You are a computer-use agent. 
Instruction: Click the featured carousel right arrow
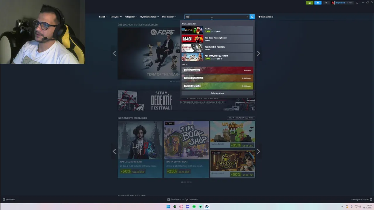point(258,53)
